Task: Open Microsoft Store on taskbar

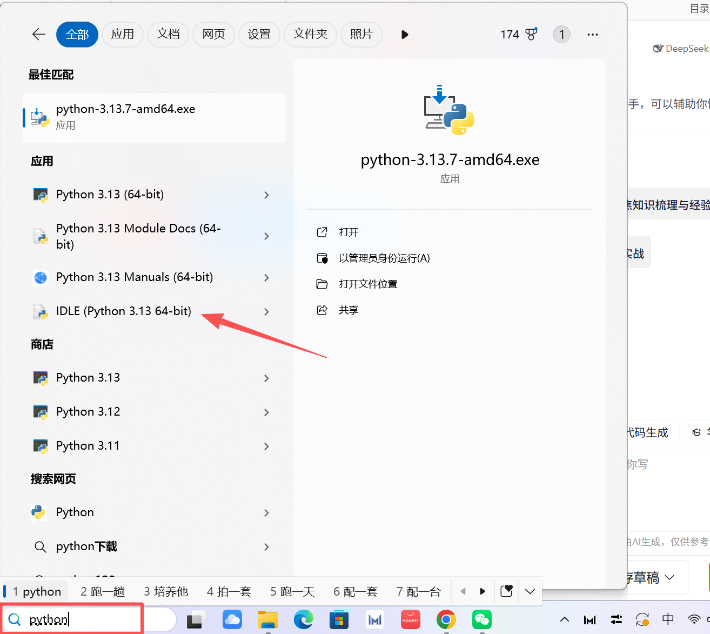Action: 339,620
